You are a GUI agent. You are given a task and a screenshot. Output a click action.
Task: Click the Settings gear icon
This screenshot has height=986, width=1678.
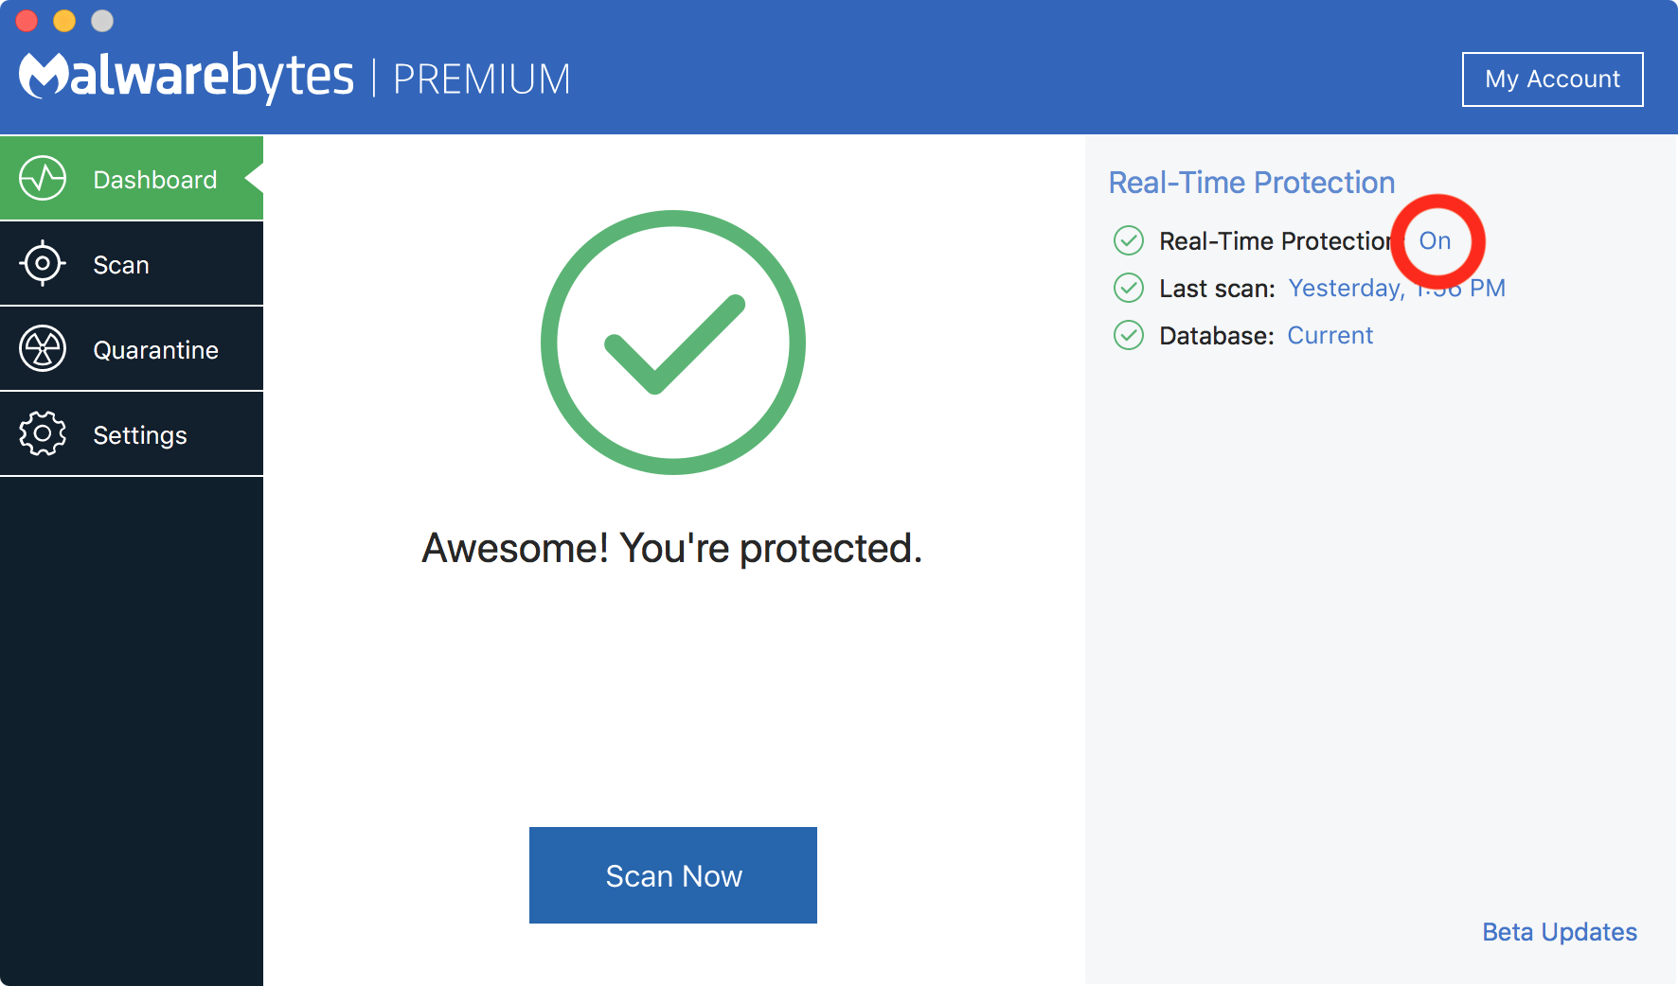point(43,433)
